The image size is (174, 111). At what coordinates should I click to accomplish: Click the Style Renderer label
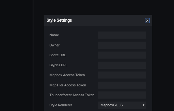point(61,105)
